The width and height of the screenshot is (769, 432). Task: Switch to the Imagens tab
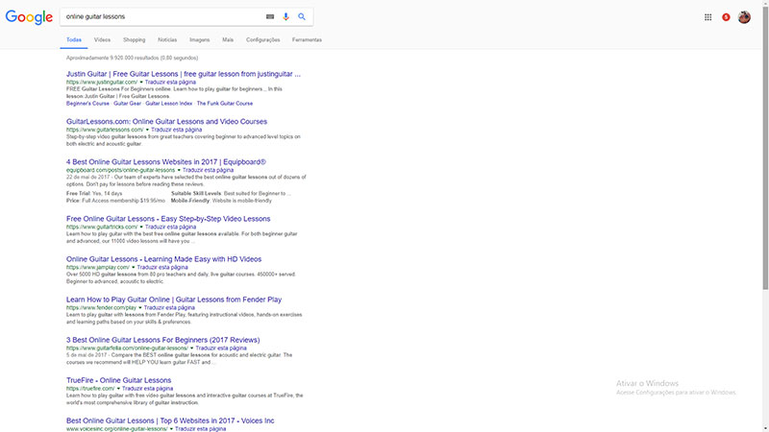200,39
